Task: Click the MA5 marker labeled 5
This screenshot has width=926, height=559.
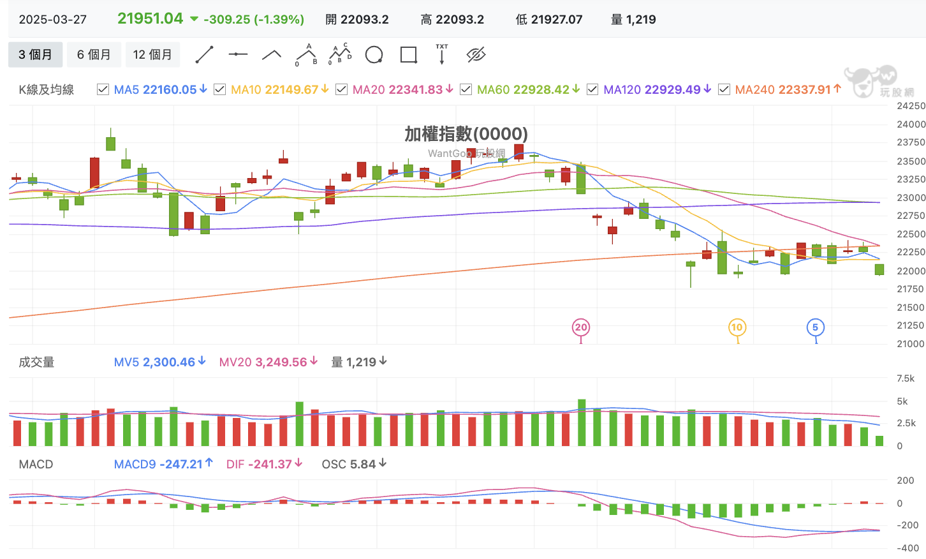Action: 815,327
